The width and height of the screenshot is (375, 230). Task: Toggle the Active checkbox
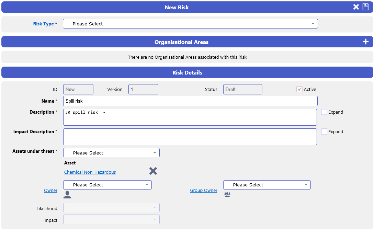[299, 89]
